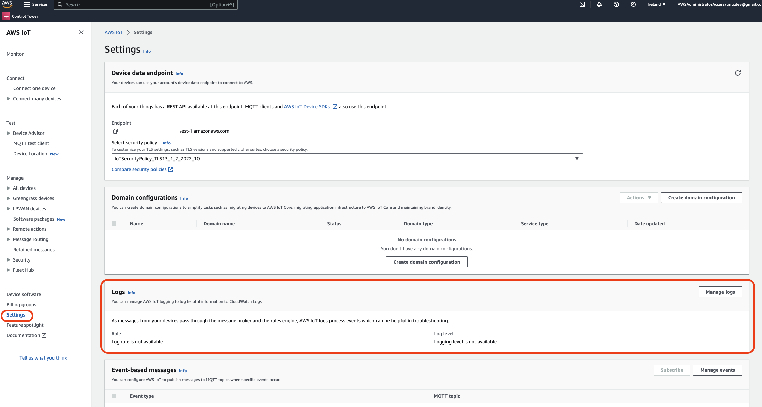Select Settings in the sidebar
Viewport: 762px width, 407px height.
[16, 315]
